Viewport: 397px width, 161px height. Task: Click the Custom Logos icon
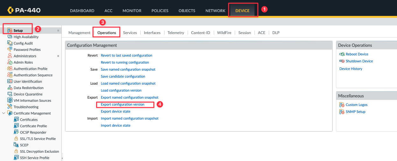(x=342, y=105)
